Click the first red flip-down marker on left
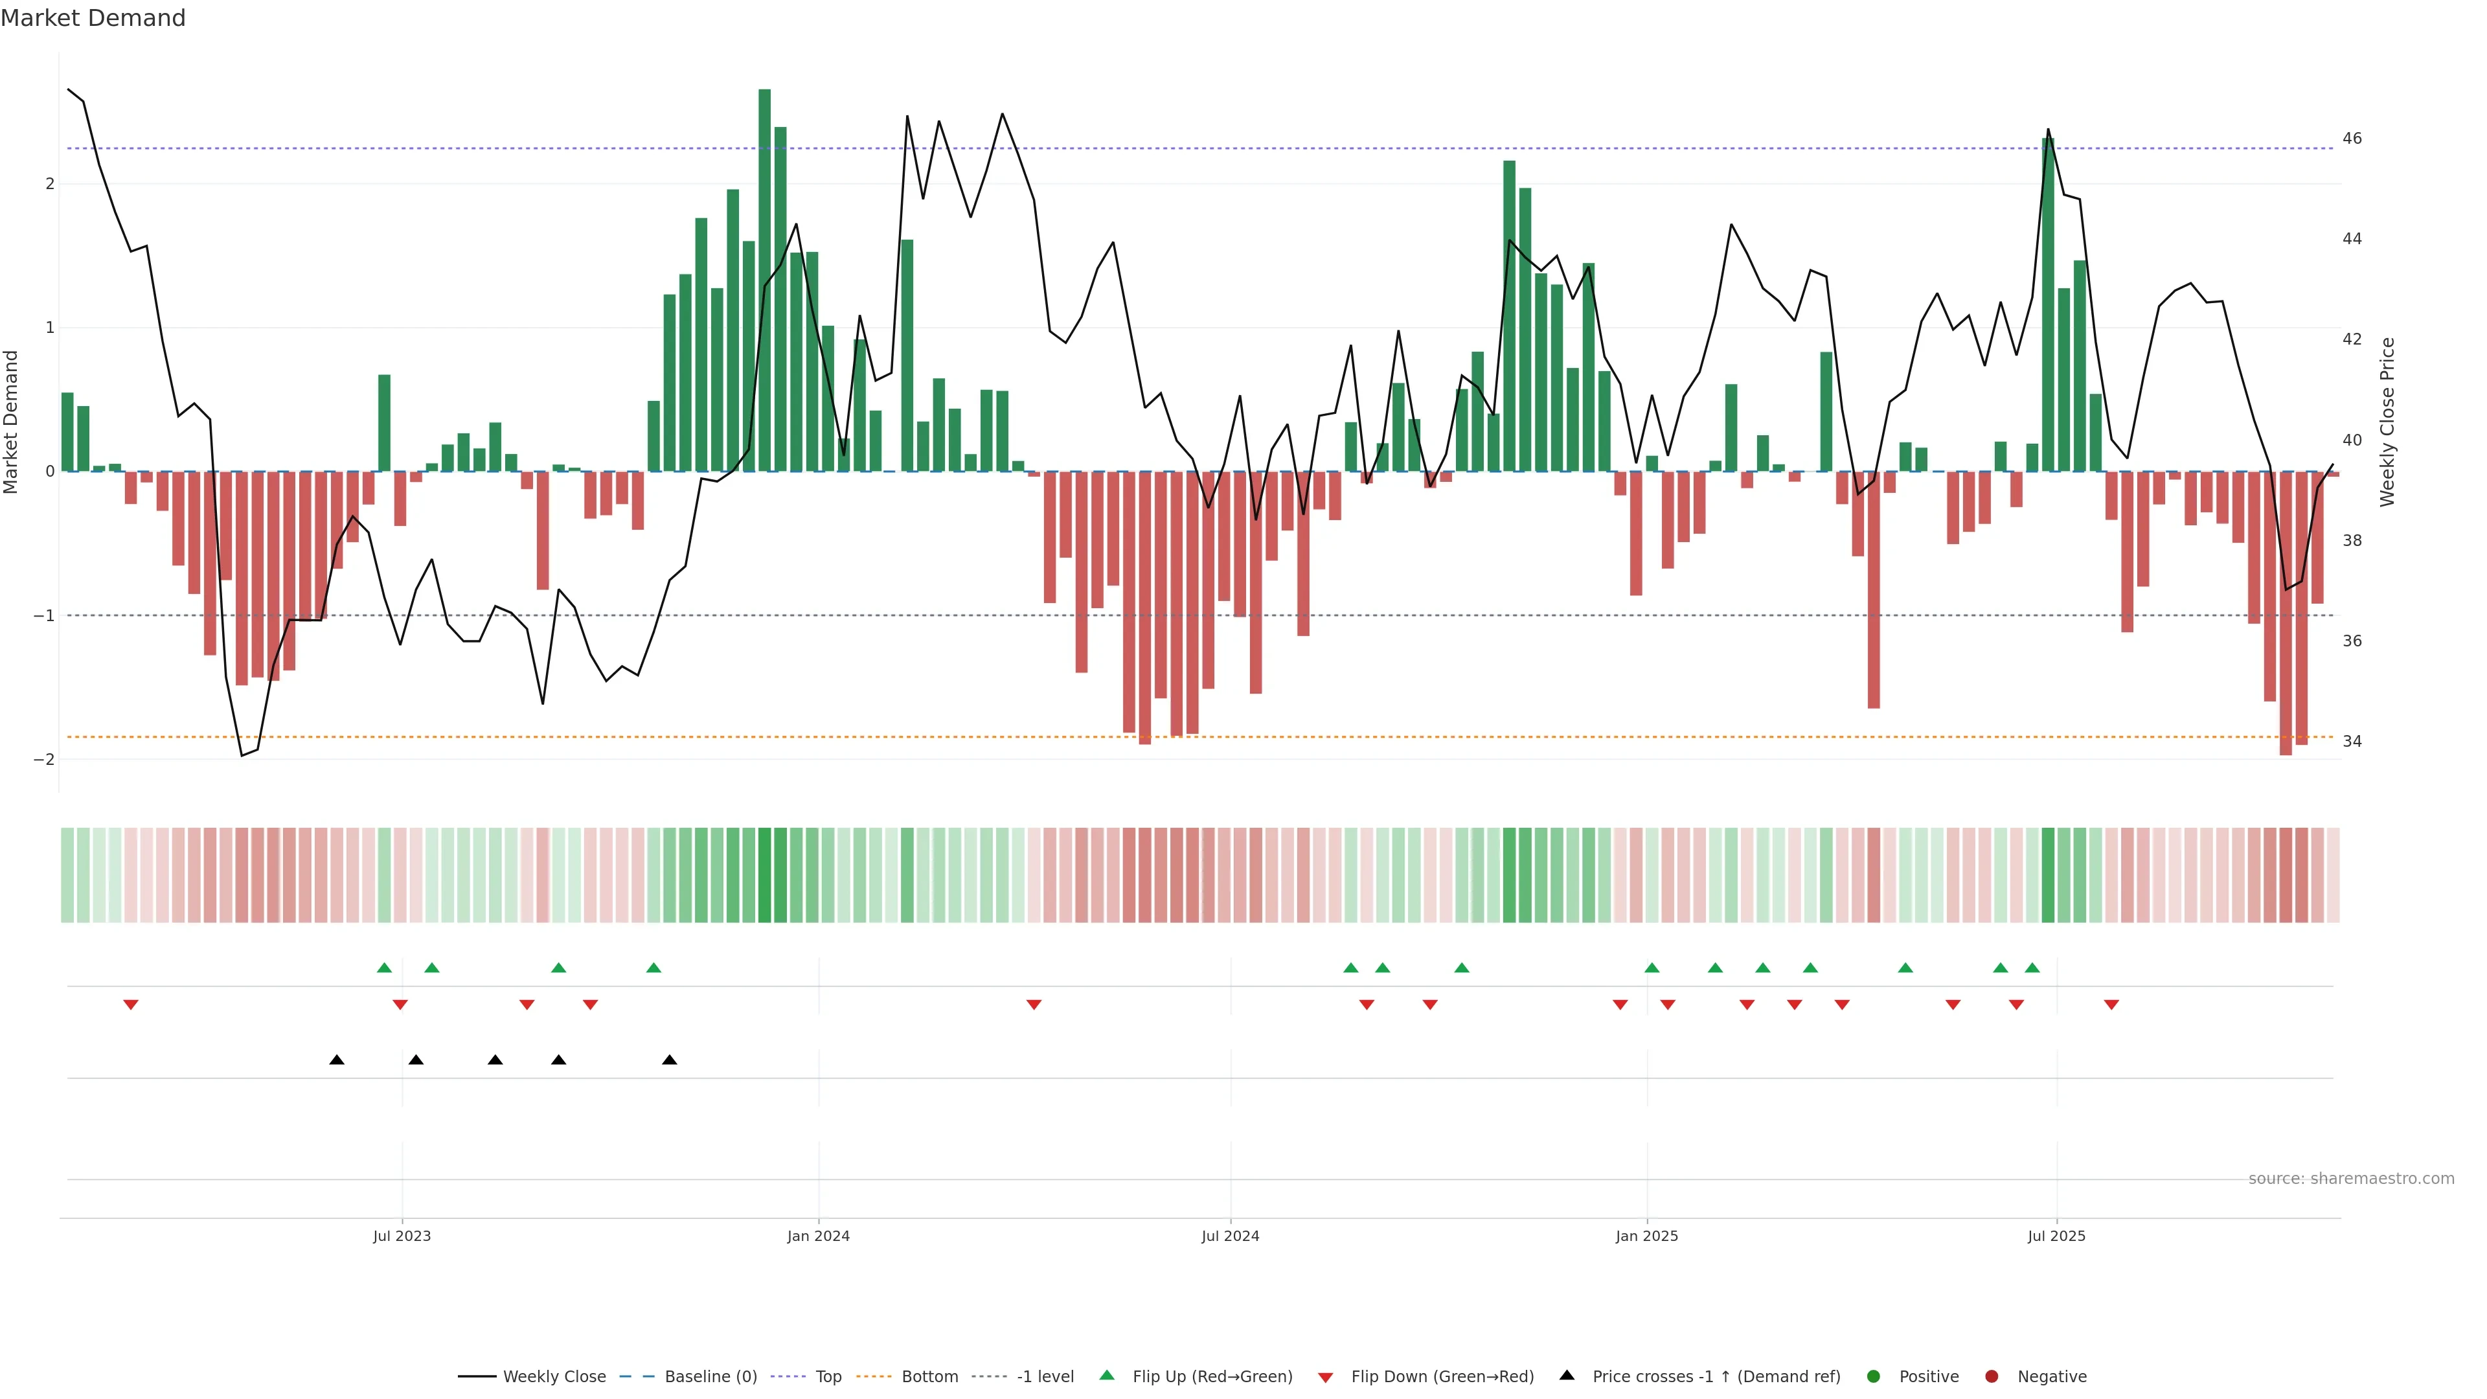Image resolution: width=2487 pixels, height=1399 pixels. pyautogui.click(x=131, y=1005)
